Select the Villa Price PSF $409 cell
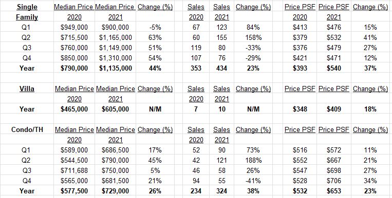 tap(334, 109)
